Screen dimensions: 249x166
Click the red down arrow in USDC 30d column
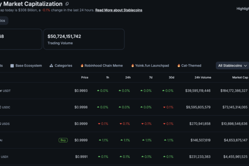pyautogui.click(x=164, y=107)
